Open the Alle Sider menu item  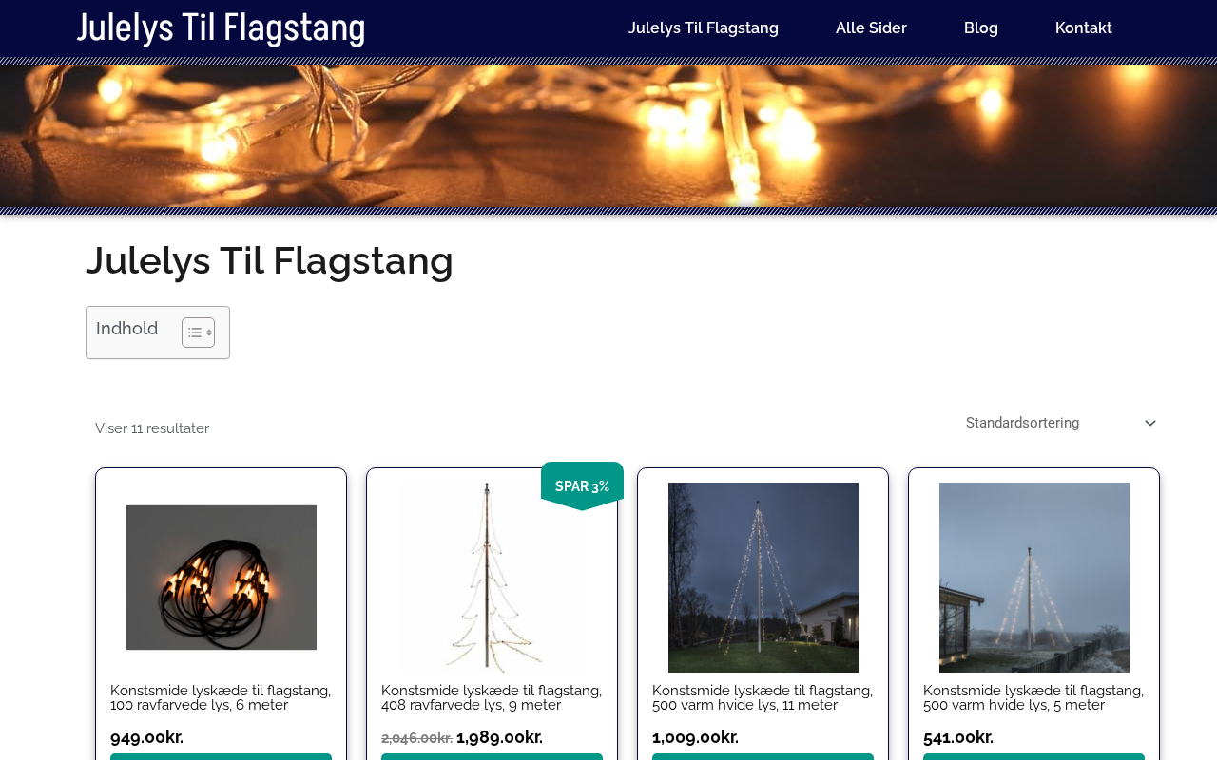[x=871, y=28]
